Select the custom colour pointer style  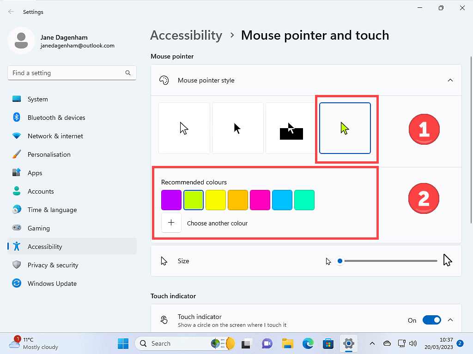pyautogui.click(x=345, y=128)
